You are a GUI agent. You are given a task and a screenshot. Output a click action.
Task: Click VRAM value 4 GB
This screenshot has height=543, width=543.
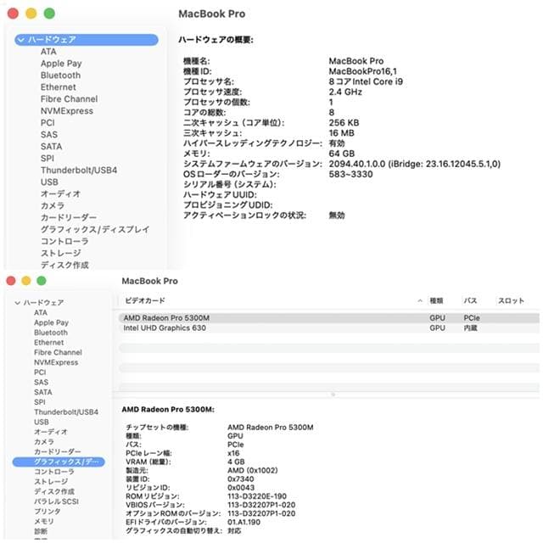tap(236, 462)
